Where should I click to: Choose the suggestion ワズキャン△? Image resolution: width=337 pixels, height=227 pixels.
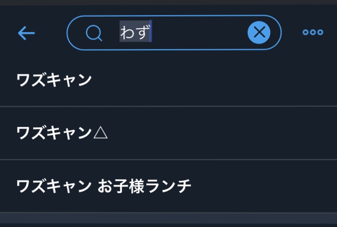62,133
